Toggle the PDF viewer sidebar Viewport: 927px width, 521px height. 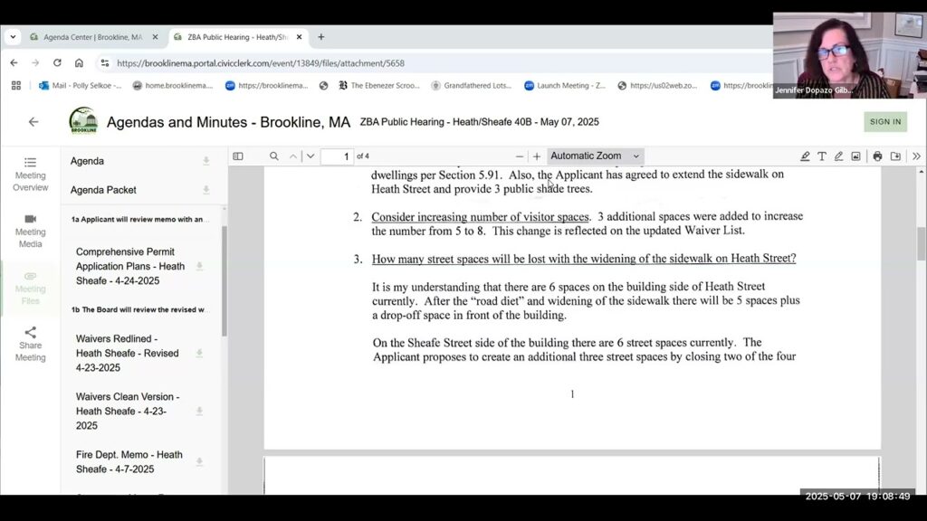[x=238, y=156]
